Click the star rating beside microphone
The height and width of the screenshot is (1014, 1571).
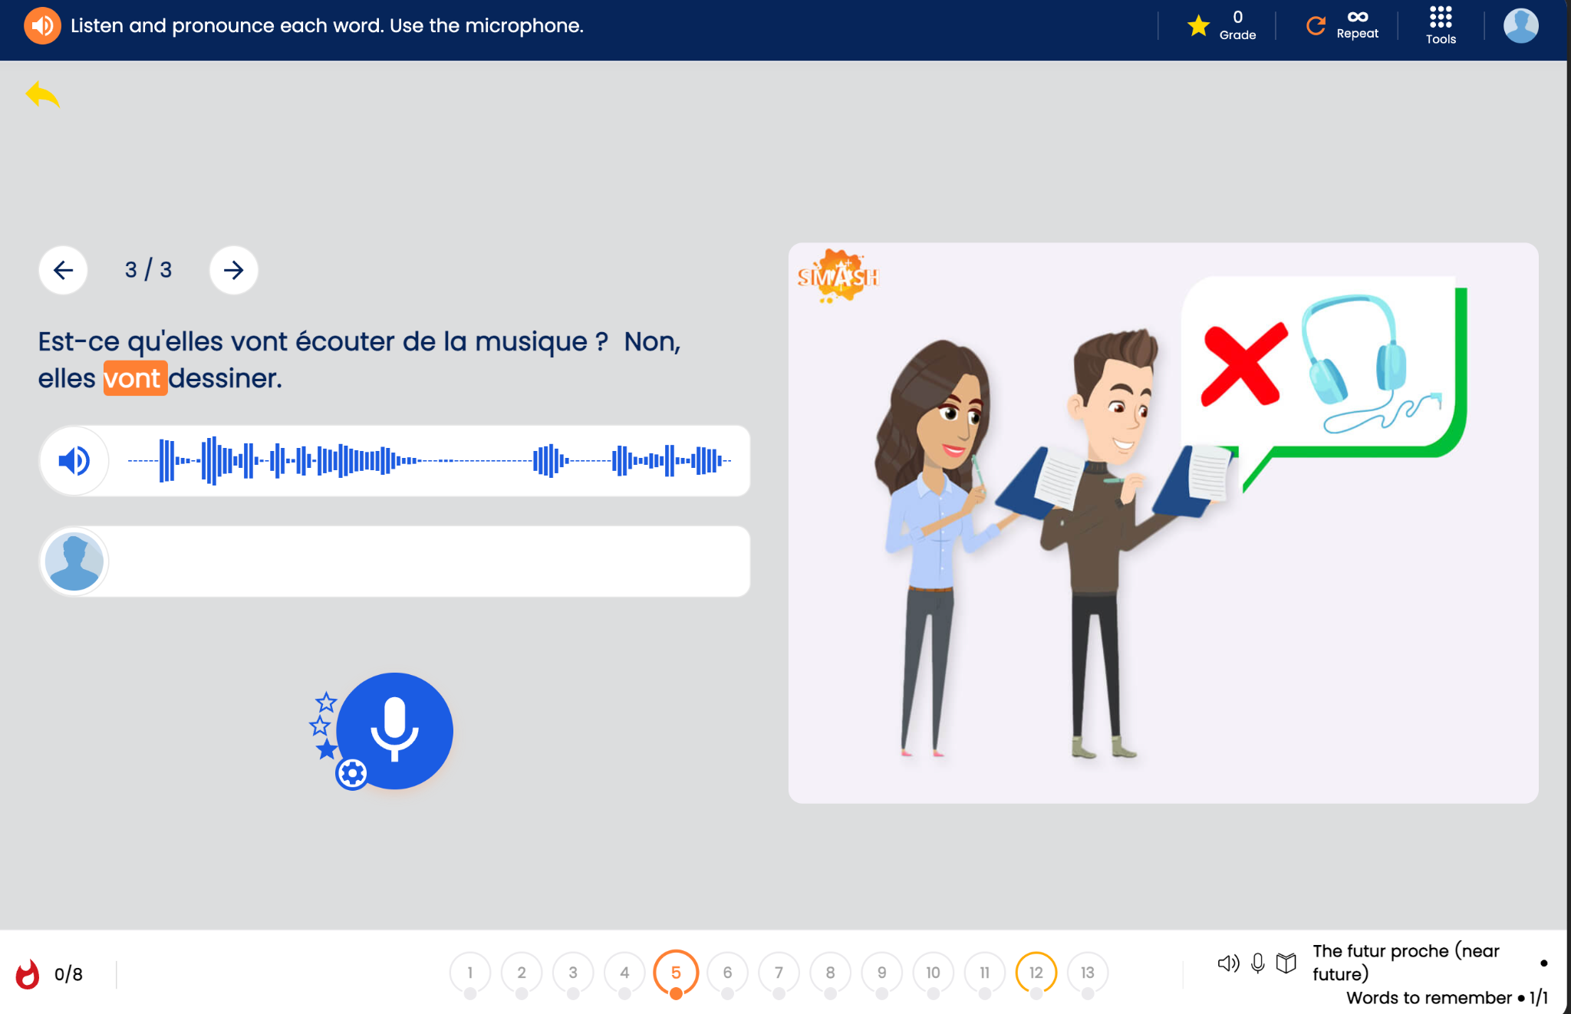click(324, 726)
